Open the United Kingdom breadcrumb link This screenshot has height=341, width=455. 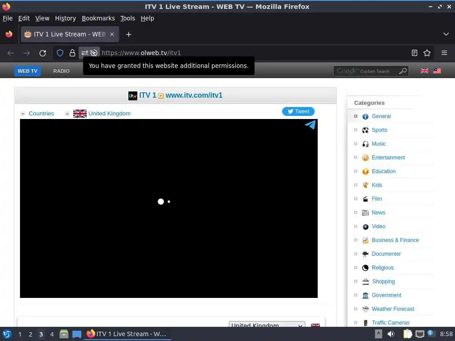[x=109, y=113]
